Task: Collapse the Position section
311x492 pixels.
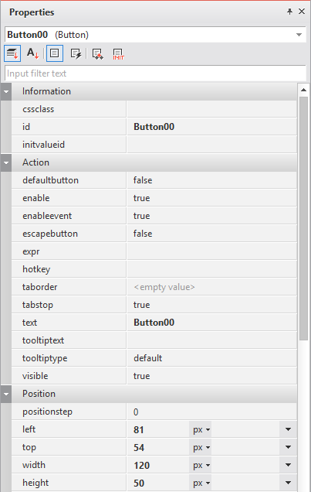Action: (6, 394)
